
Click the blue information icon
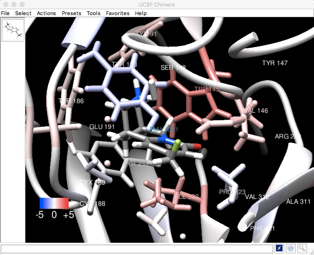point(290,248)
